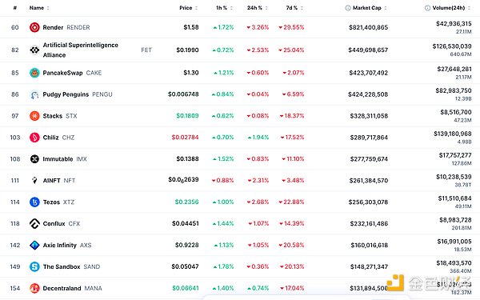480x300 pixels.
Task: Open the Stacks STX coin page
Action: point(60,116)
